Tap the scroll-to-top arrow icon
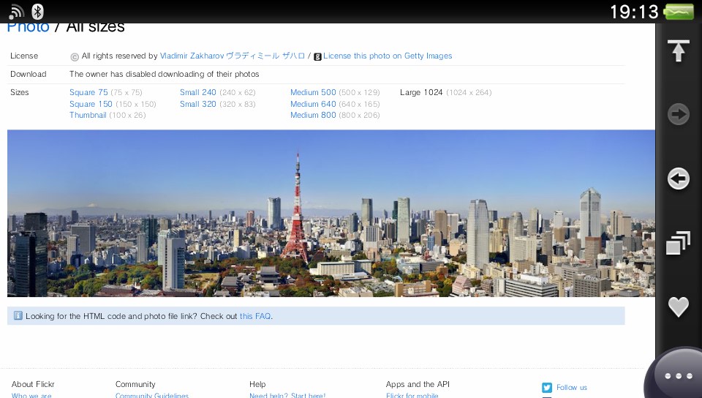The image size is (702, 398). click(x=679, y=51)
